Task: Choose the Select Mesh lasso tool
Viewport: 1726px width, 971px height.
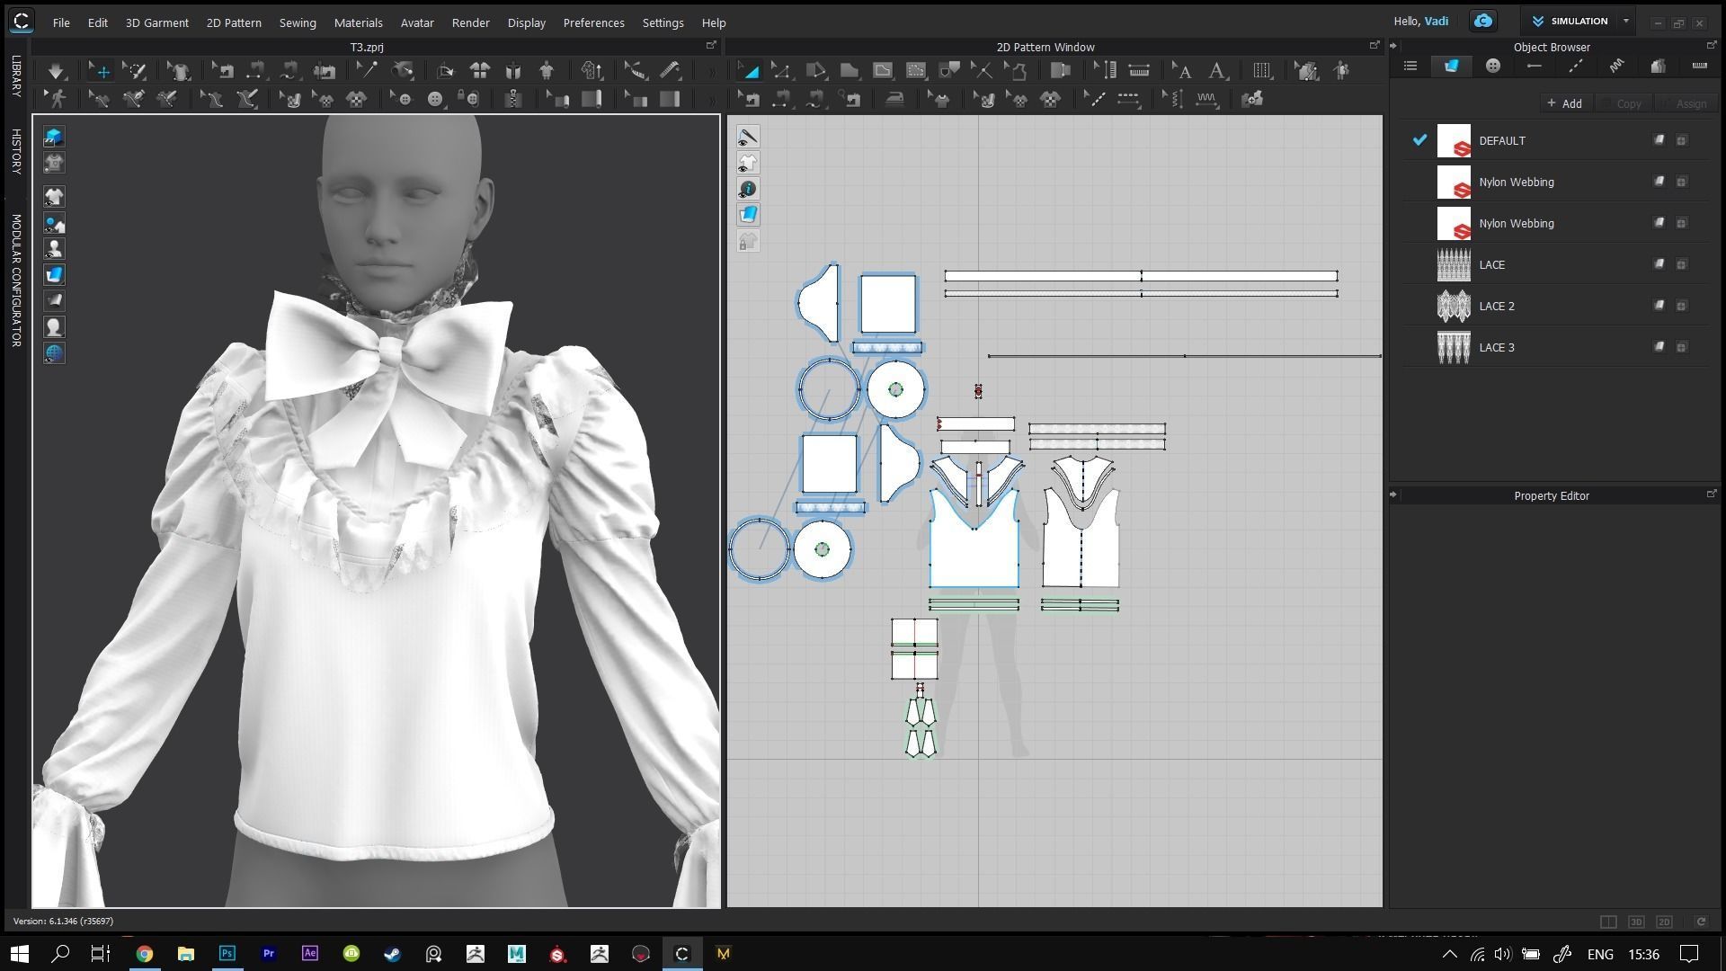Action: (x=135, y=70)
